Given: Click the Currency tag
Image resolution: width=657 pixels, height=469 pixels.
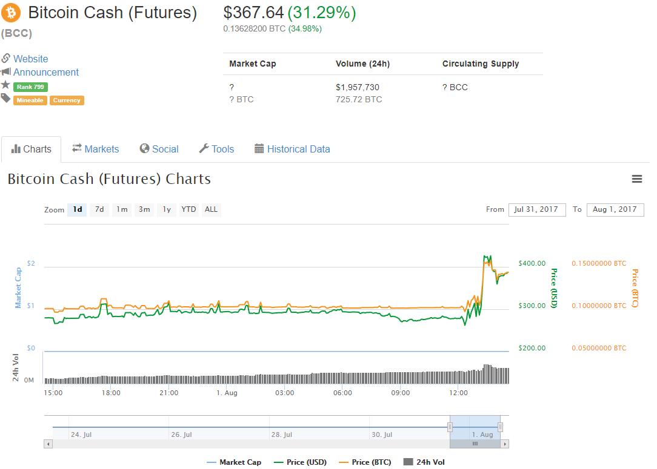Looking at the screenshot, I should point(67,100).
